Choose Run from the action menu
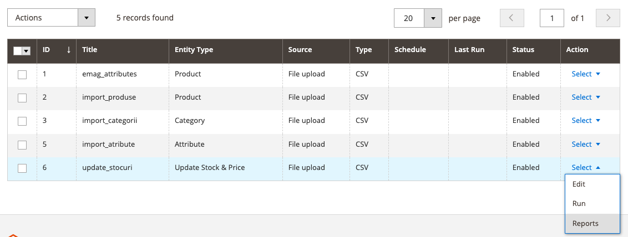The image size is (628, 237). (x=592, y=204)
